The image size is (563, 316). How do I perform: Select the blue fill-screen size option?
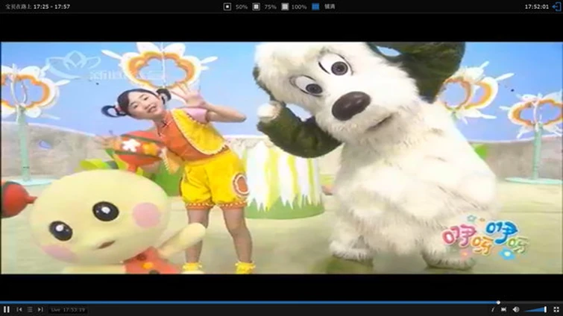pyautogui.click(x=315, y=7)
